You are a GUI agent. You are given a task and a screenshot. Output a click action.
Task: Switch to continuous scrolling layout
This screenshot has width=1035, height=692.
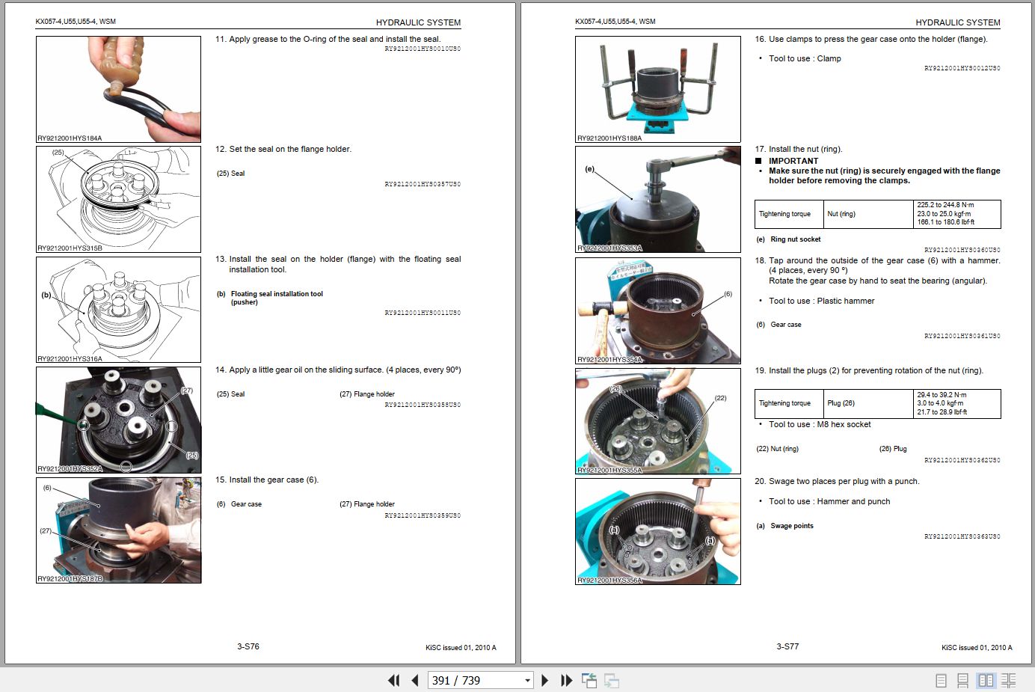(x=962, y=680)
